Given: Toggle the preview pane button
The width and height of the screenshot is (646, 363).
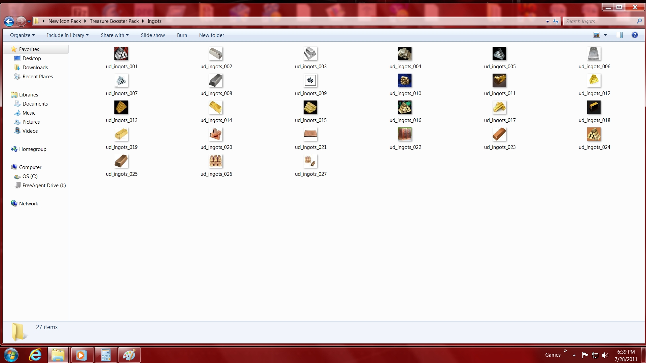Looking at the screenshot, I should [619, 35].
